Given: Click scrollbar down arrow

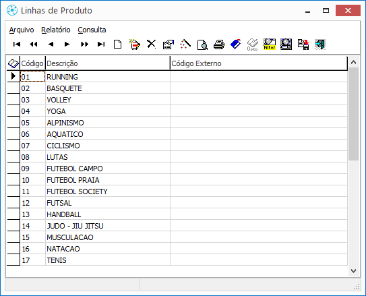Looking at the screenshot, I should tap(353, 271).
